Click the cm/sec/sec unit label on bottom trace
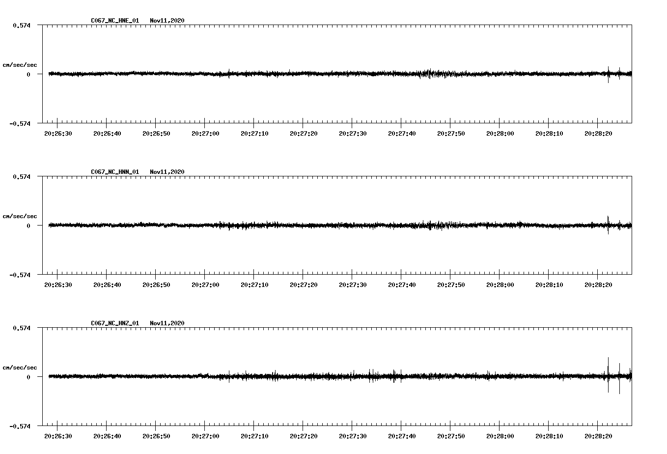 point(21,367)
